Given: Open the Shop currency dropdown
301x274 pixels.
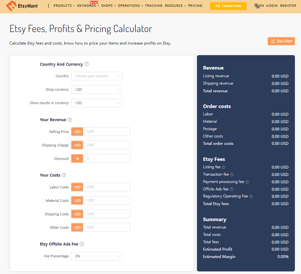Looking at the screenshot, I should 96,89.
